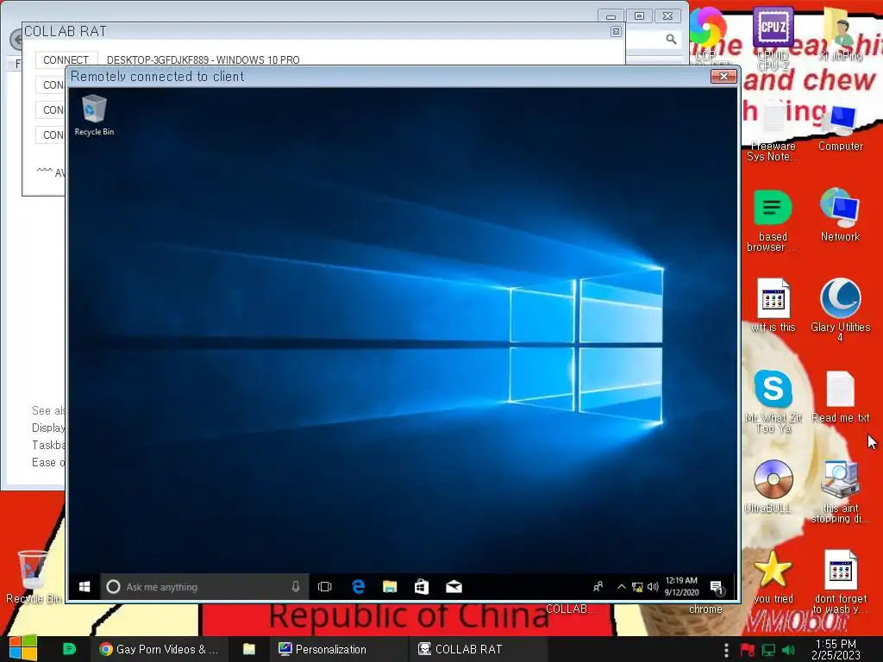Image resolution: width=883 pixels, height=662 pixels.
Task: Launch Glary Utilities 4 shortcut
Action: (x=840, y=310)
